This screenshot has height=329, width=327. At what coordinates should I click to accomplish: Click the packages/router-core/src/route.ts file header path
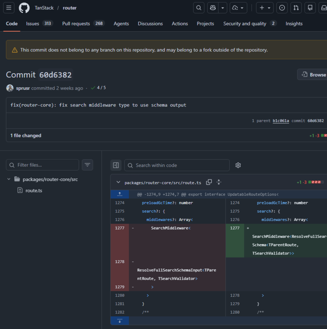click(x=163, y=183)
